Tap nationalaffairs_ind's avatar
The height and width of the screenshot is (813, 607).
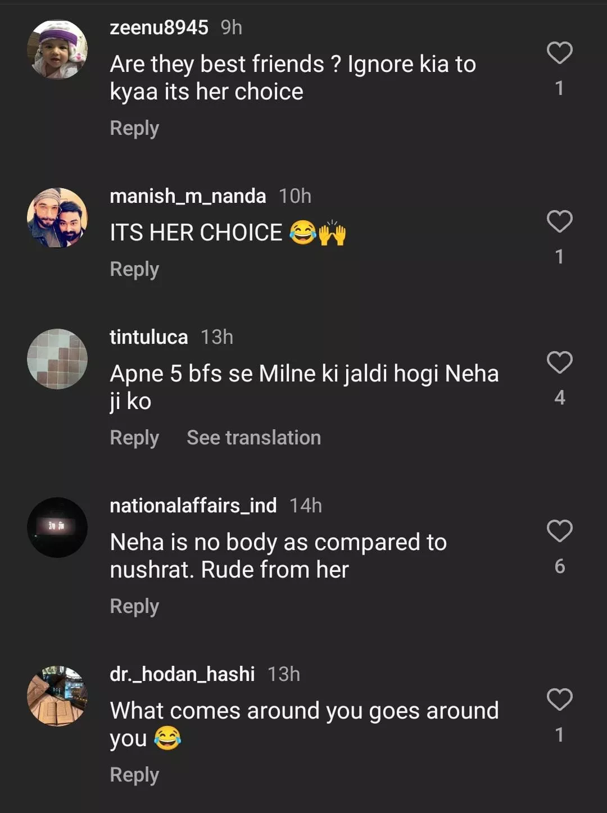pyautogui.click(x=57, y=528)
